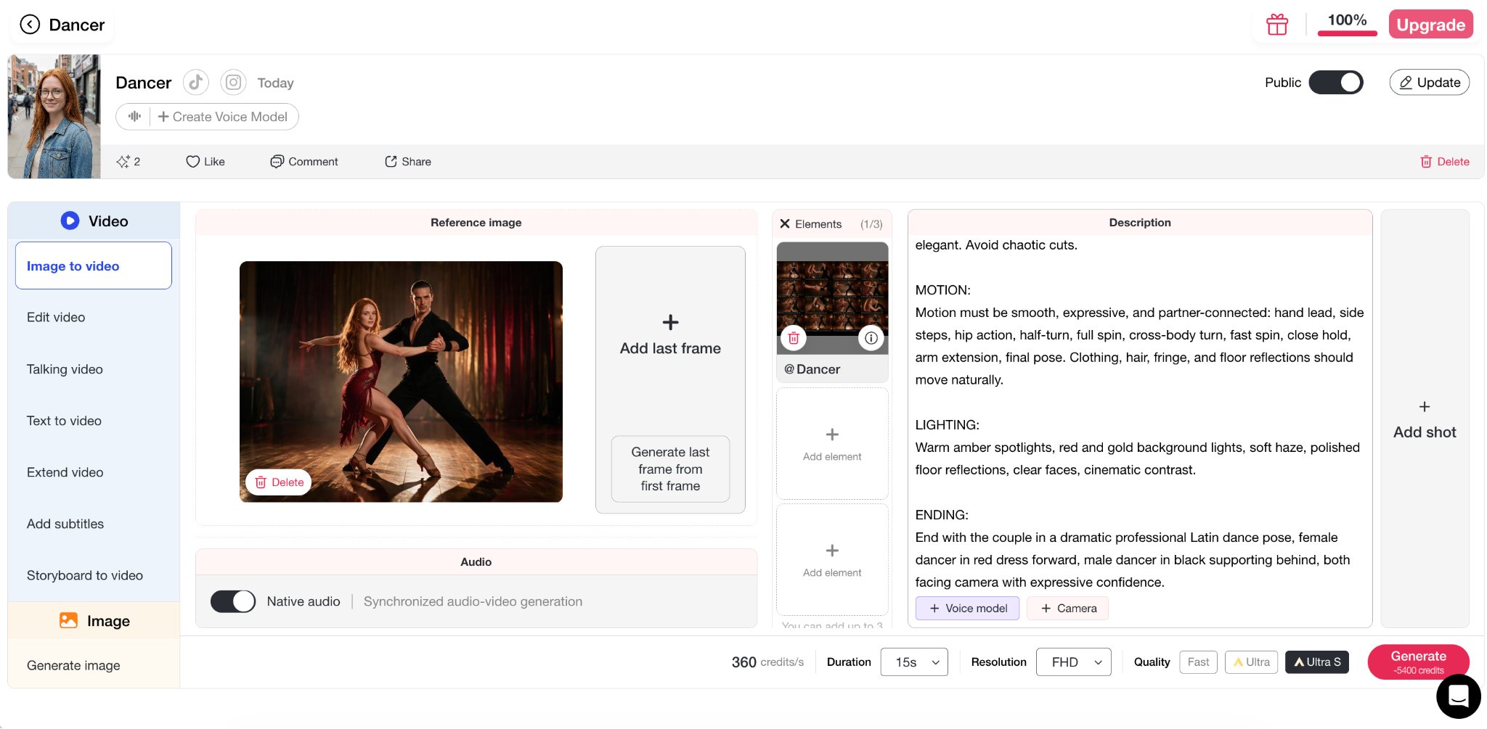Like this Dancer character
The height and width of the screenshot is (729, 1487).
click(205, 162)
